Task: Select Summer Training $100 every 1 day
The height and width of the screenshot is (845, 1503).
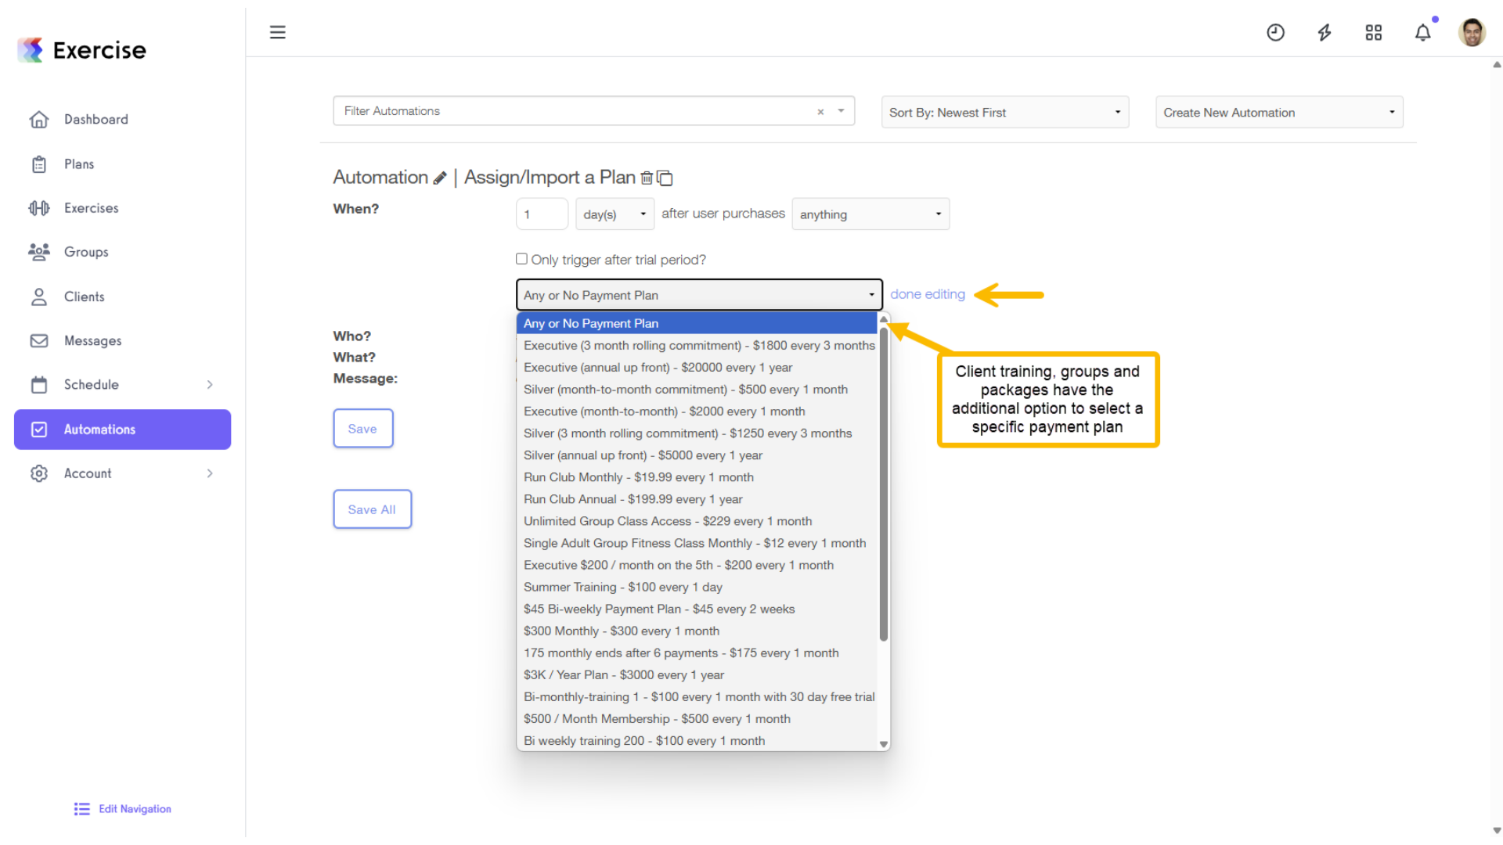Action: point(697,587)
